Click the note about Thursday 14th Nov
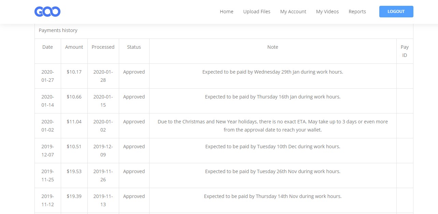 (x=272, y=196)
